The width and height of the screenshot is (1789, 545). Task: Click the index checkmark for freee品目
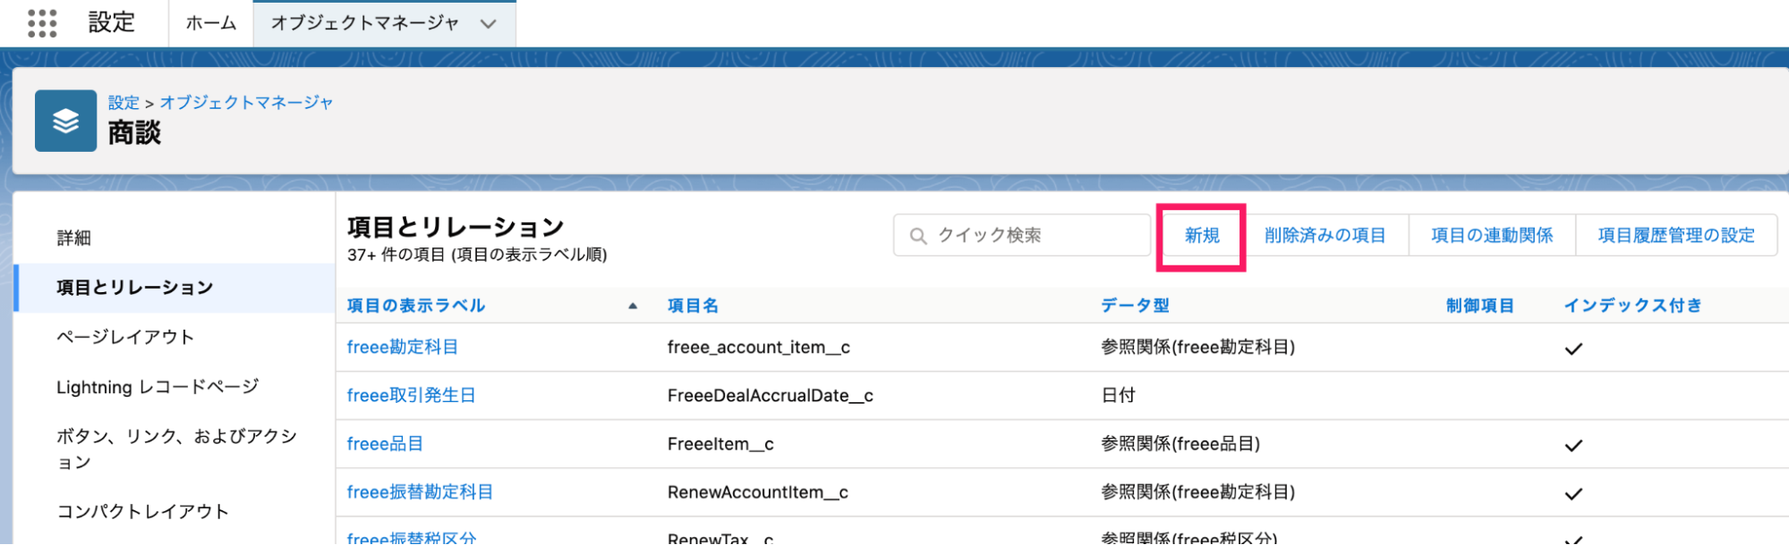click(1573, 445)
